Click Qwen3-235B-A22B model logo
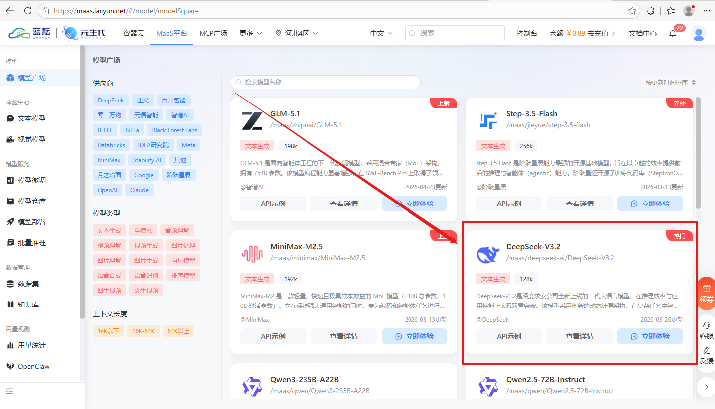The image size is (715, 409). click(x=252, y=387)
